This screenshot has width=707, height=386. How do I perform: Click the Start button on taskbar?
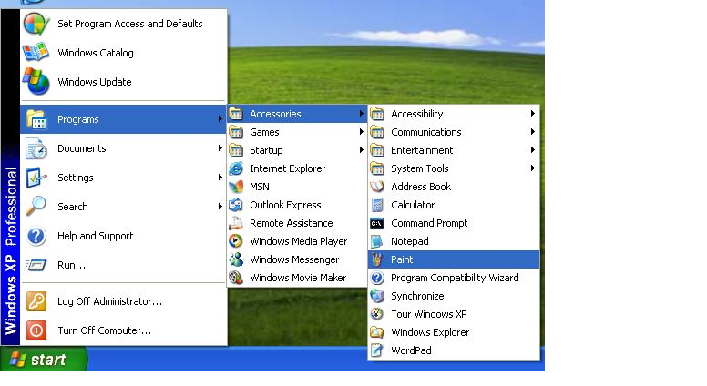click(x=44, y=359)
